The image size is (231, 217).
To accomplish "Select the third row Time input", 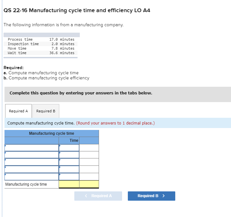I will pos(69,162).
